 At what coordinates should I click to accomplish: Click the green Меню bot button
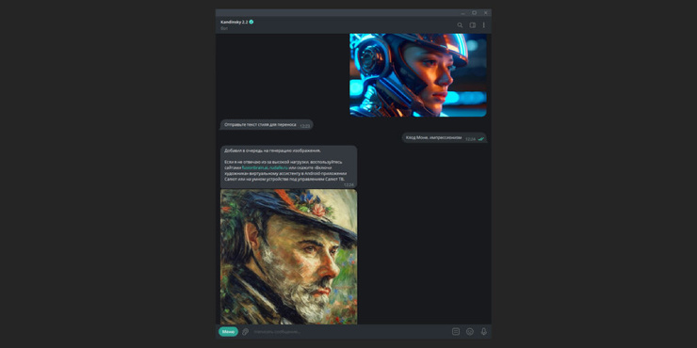point(228,332)
